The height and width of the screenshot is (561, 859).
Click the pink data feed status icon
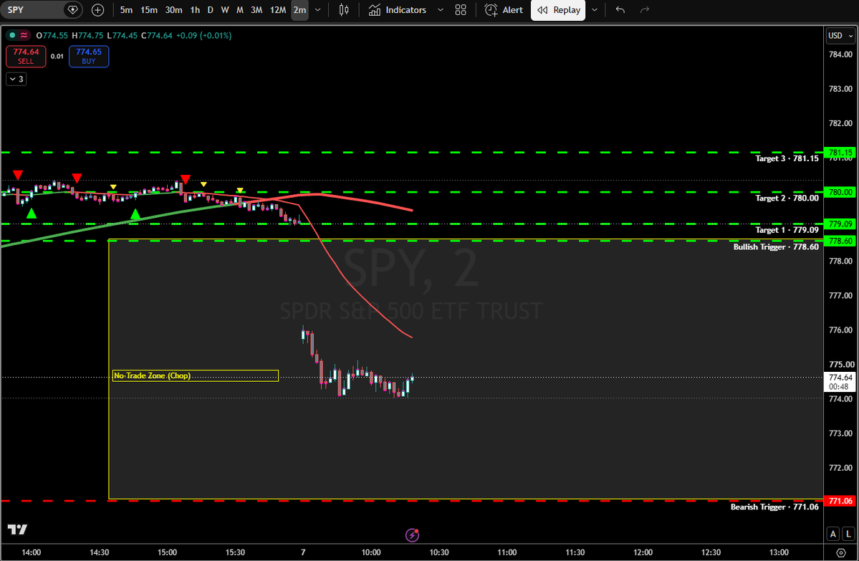click(24, 36)
